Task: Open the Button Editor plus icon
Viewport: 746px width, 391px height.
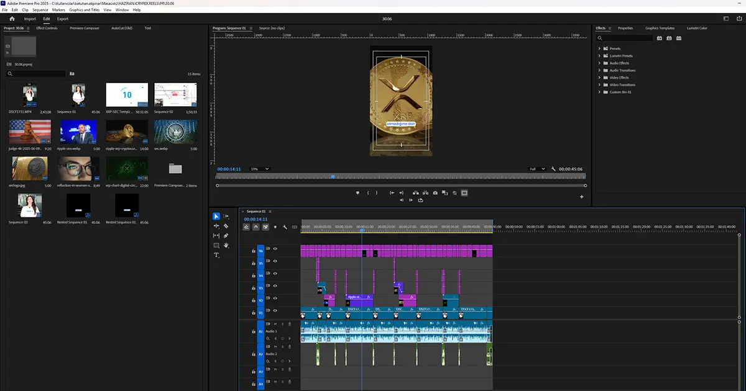Action: click(582, 197)
